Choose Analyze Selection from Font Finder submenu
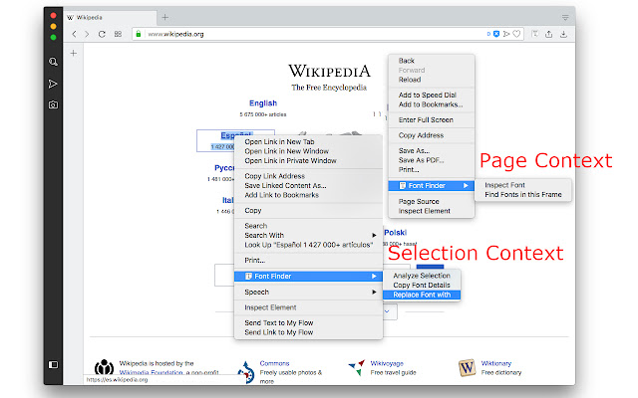 pyautogui.click(x=421, y=275)
